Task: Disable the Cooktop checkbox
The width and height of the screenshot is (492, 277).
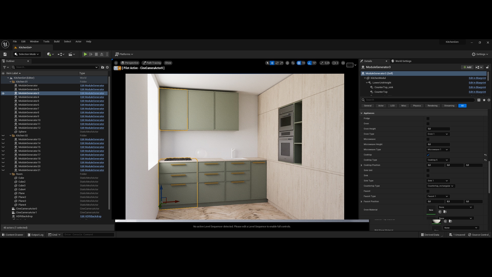Action: 428,155
